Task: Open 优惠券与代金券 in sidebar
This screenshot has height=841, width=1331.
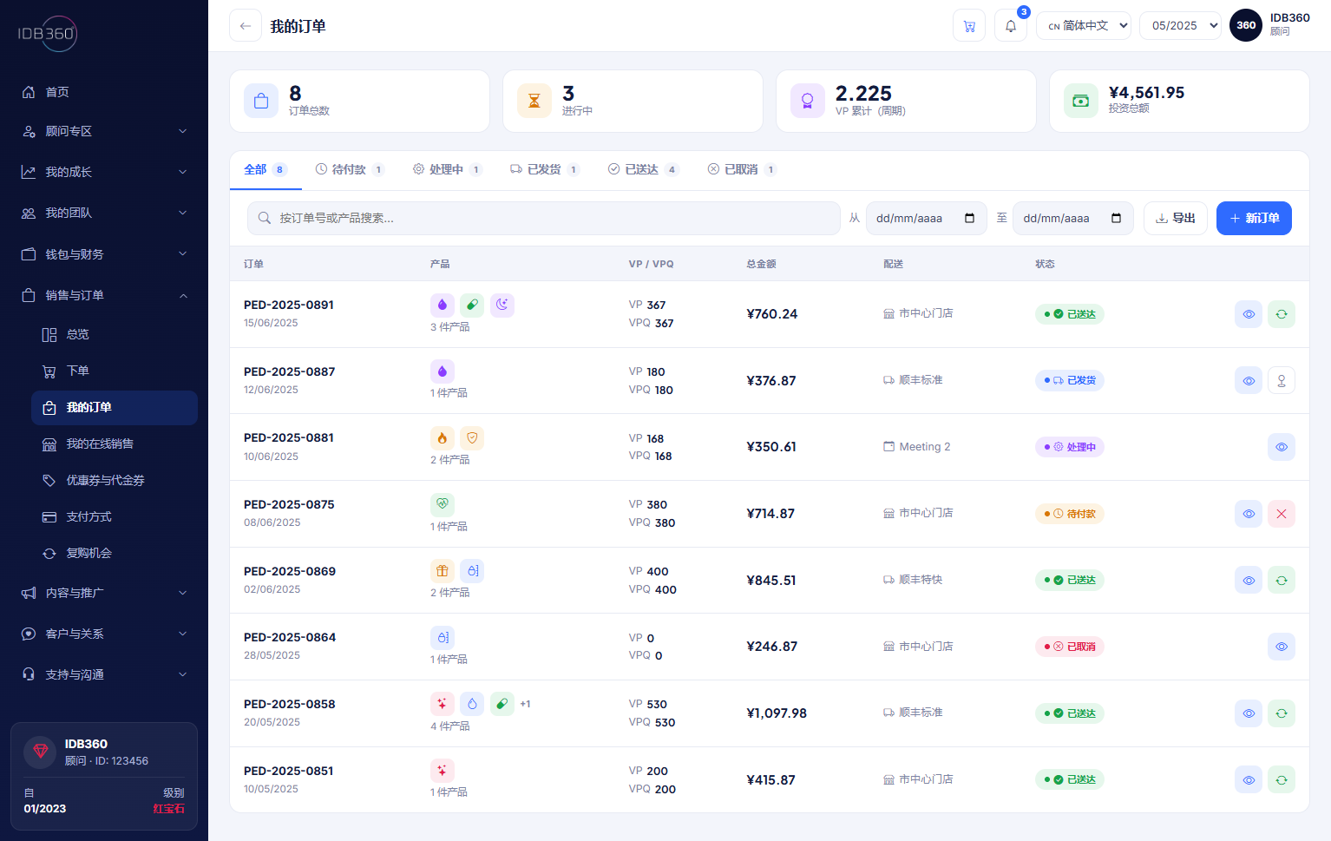Action: point(115,480)
